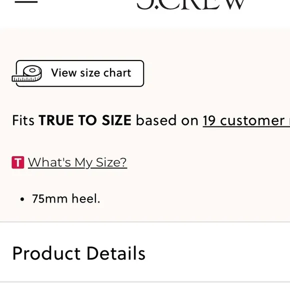Viewport: 290px width, 290px height.
Task: Open the 19 customer reviews link
Action: [x=246, y=120]
